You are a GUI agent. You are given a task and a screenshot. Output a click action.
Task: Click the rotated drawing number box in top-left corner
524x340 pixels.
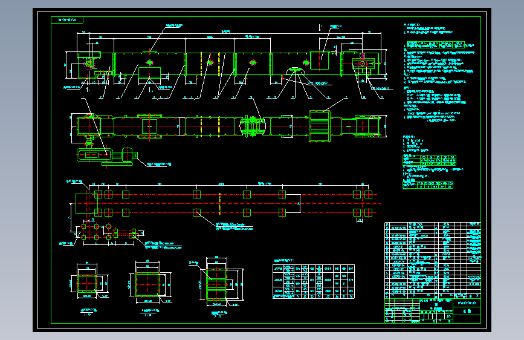(x=67, y=20)
